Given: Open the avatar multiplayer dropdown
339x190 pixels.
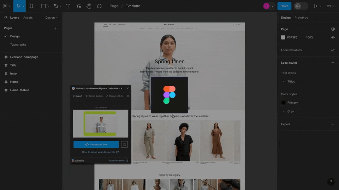Looking at the screenshot, I should click(x=272, y=6).
